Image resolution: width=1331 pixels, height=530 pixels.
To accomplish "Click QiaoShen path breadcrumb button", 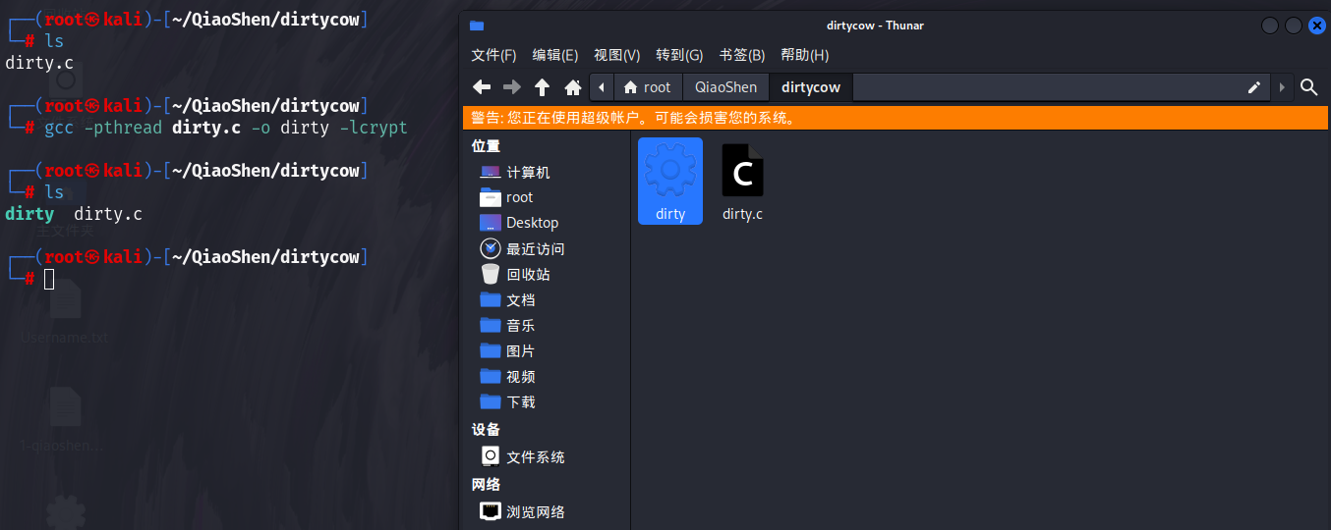I will (725, 87).
